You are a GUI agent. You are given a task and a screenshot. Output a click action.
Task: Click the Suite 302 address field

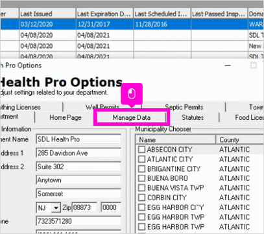[x=78, y=167]
